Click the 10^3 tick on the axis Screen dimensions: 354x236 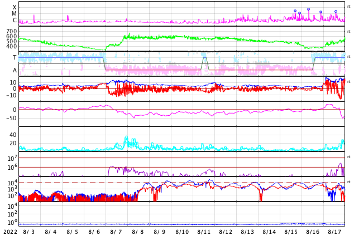coord(12,189)
